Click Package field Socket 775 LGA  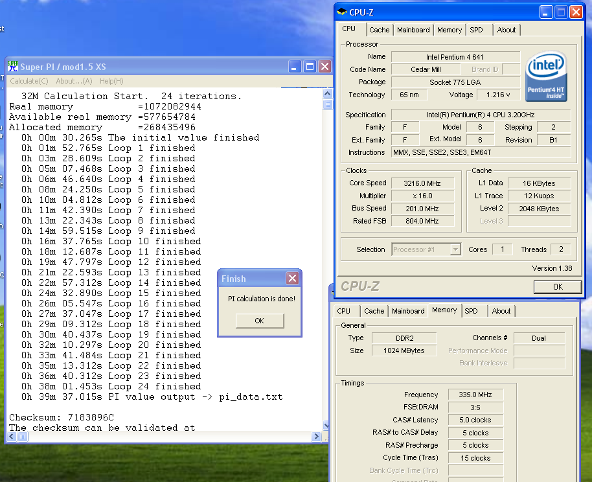455,82
